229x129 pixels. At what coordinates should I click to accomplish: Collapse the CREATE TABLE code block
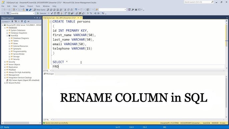[51, 22]
